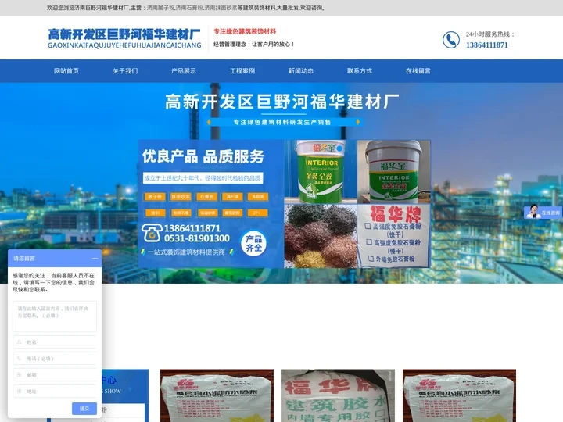
Task: Click the colored stone granules image
Action: [321, 236]
